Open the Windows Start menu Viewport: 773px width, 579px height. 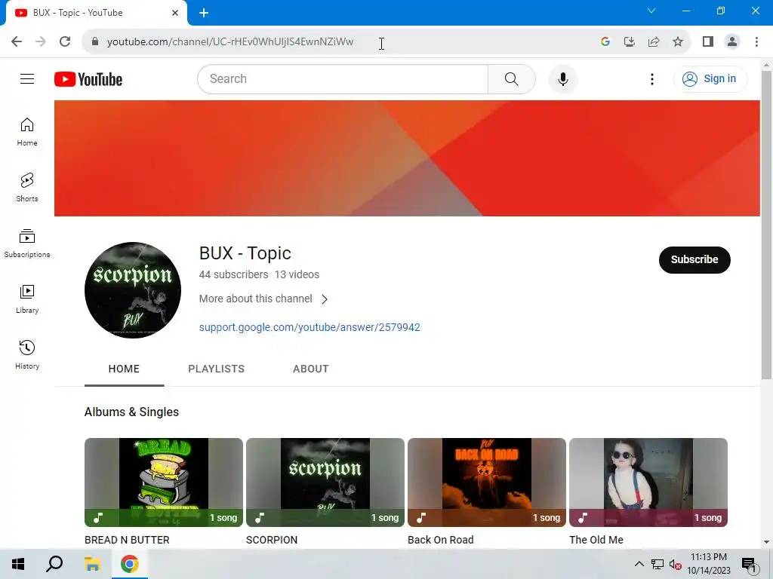coord(18,564)
